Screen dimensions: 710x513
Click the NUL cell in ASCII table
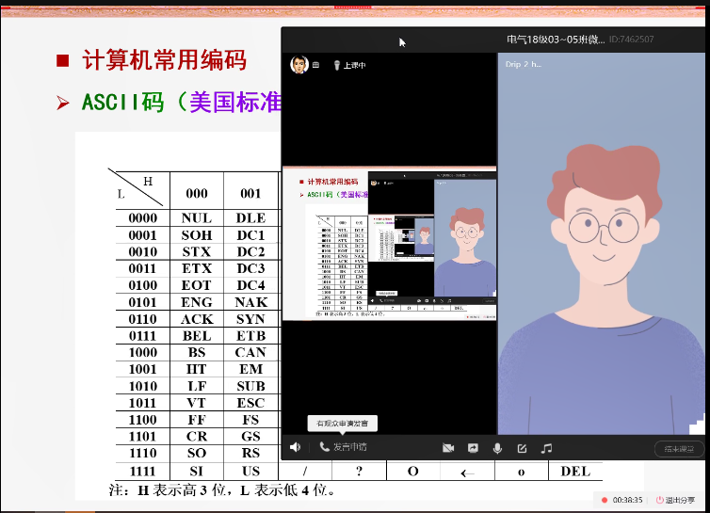196,217
